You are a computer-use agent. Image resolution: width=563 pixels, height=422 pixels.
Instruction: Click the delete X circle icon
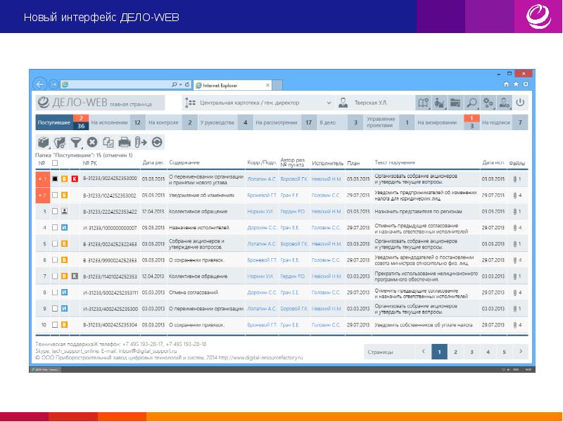(92, 141)
